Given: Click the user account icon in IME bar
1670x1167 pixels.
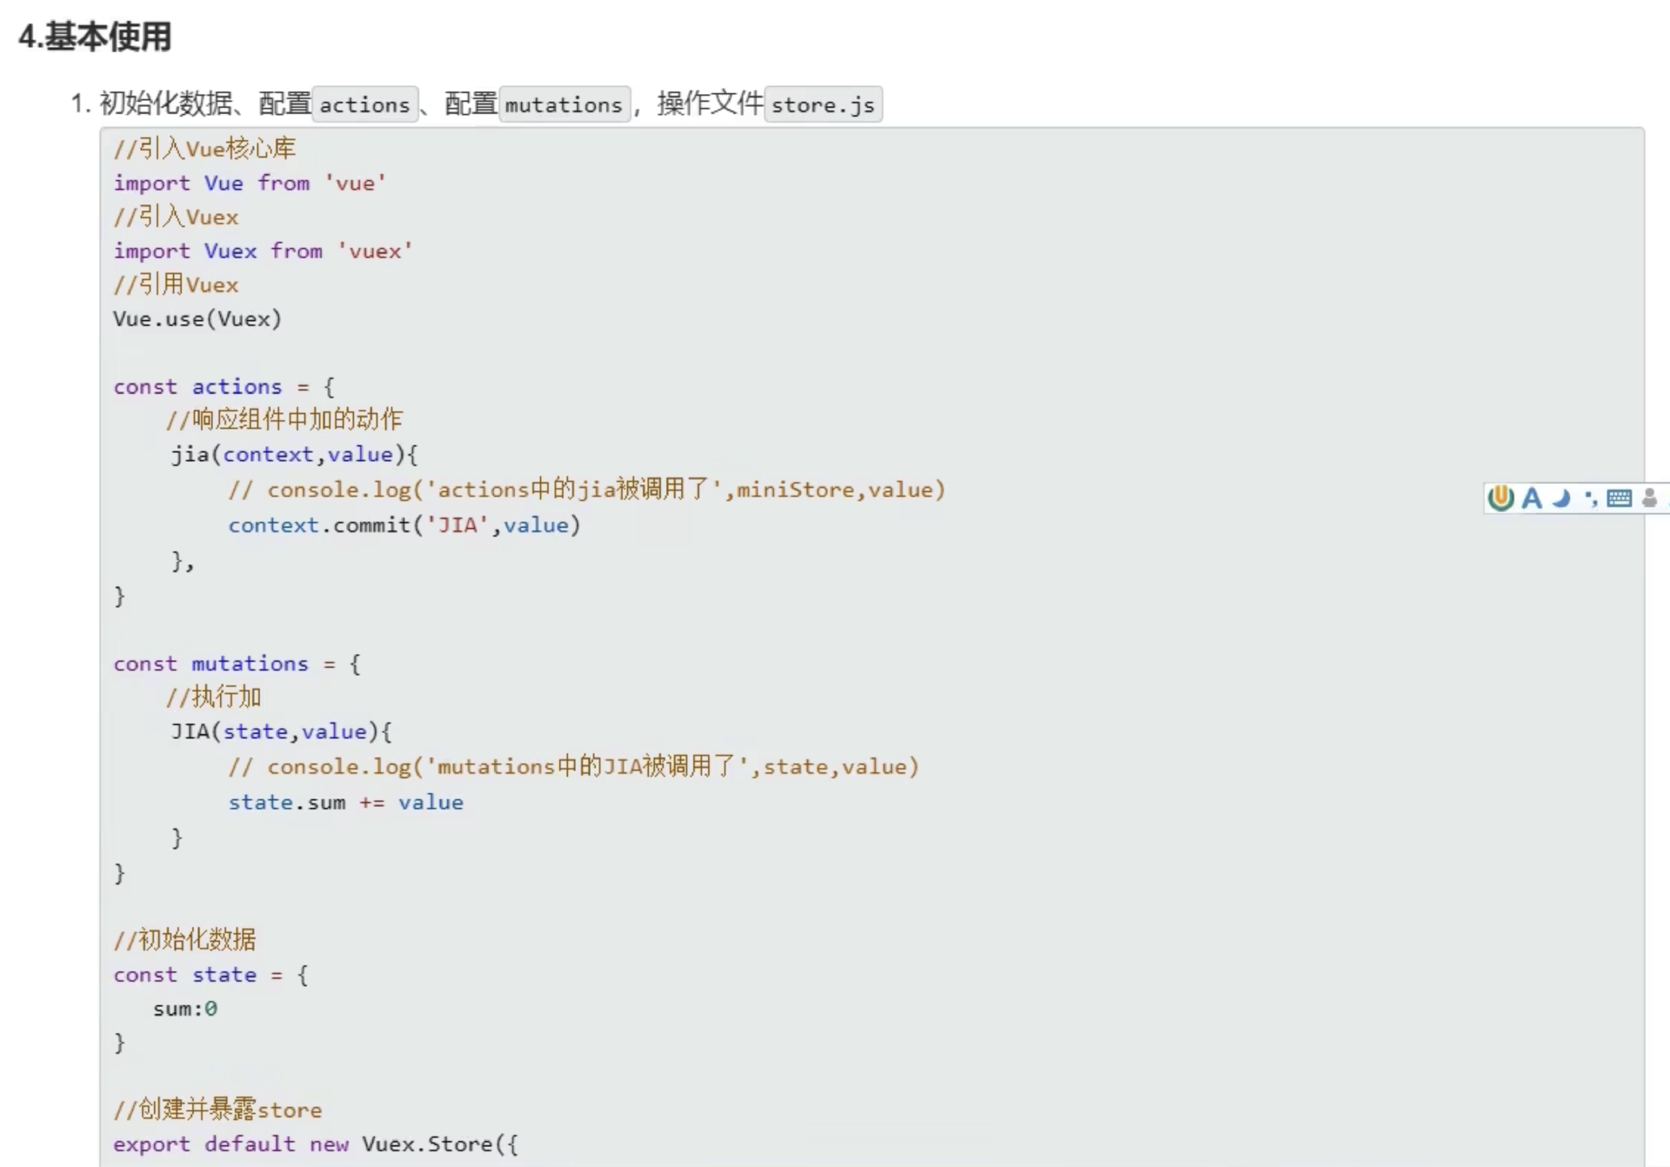Looking at the screenshot, I should [1649, 497].
